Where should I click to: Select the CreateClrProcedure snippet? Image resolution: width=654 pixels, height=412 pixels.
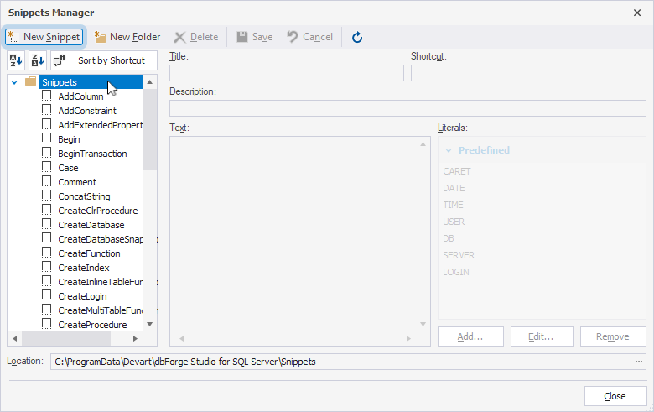pos(97,211)
